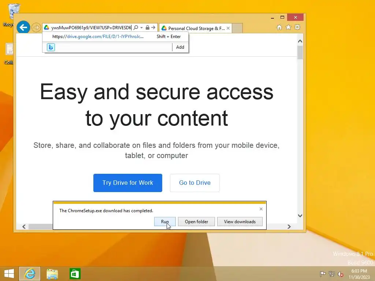Close the Internet Explorer window

296,18
